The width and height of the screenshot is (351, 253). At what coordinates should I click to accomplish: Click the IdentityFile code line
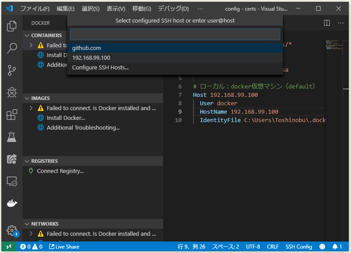263,120
